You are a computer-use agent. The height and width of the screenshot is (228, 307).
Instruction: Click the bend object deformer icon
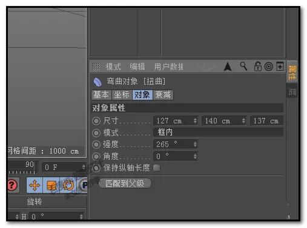point(97,82)
